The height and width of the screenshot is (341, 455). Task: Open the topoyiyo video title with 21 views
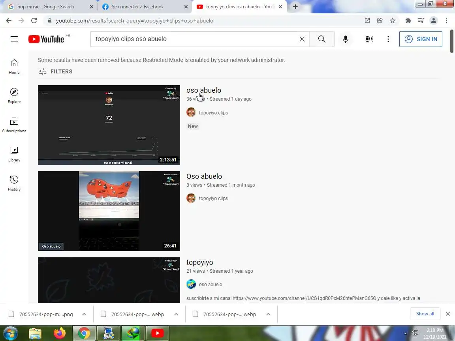tap(199, 262)
